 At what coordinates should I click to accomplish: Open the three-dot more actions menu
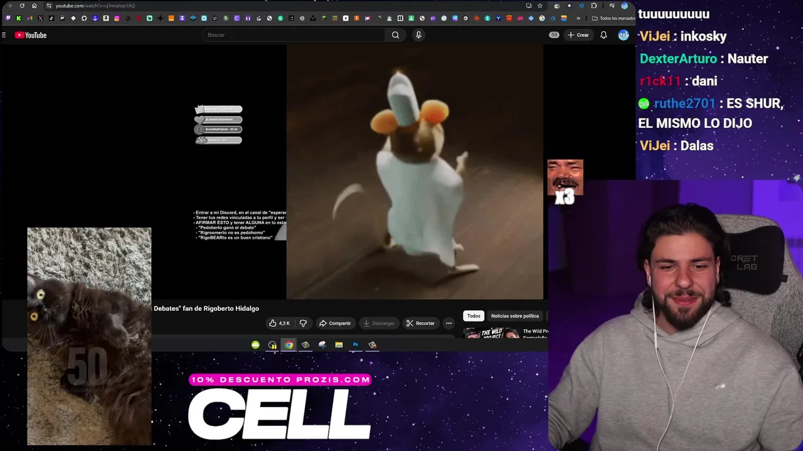pyautogui.click(x=449, y=323)
